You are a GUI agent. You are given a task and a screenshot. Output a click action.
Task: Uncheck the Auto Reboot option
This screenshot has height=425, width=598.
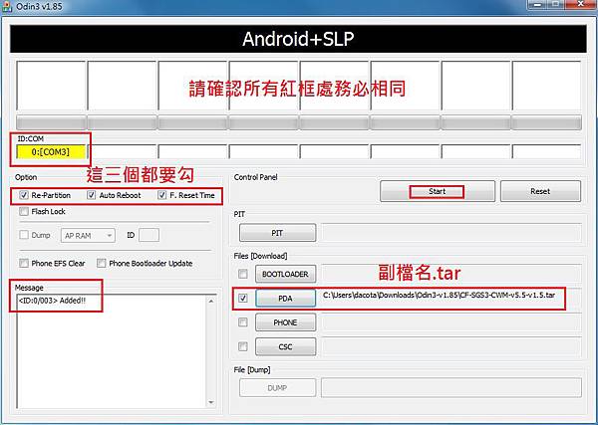pos(91,195)
